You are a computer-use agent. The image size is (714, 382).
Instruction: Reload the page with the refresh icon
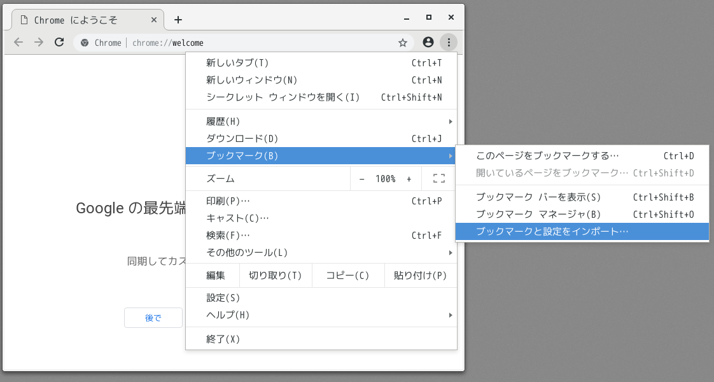(59, 43)
